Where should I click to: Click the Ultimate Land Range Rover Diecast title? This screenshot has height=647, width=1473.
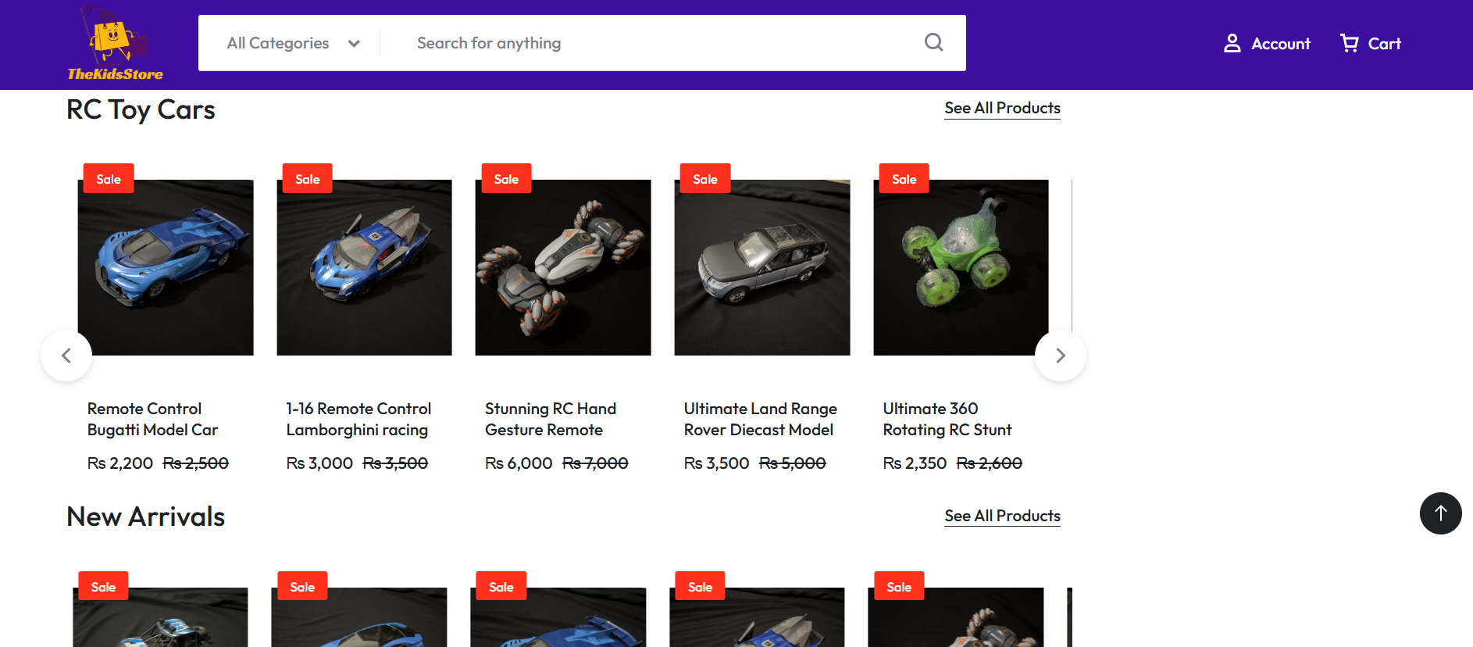coord(760,419)
